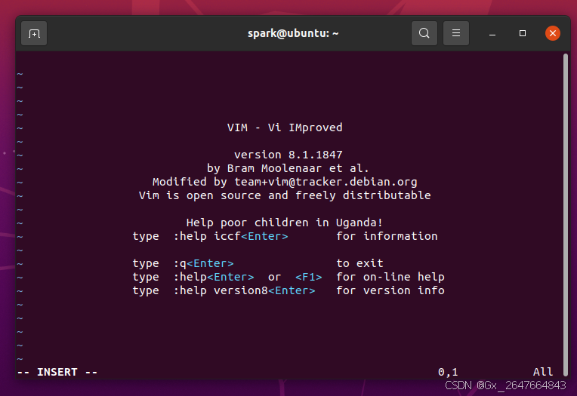
Task: Minimize the terminal window
Action: [x=492, y=33]
